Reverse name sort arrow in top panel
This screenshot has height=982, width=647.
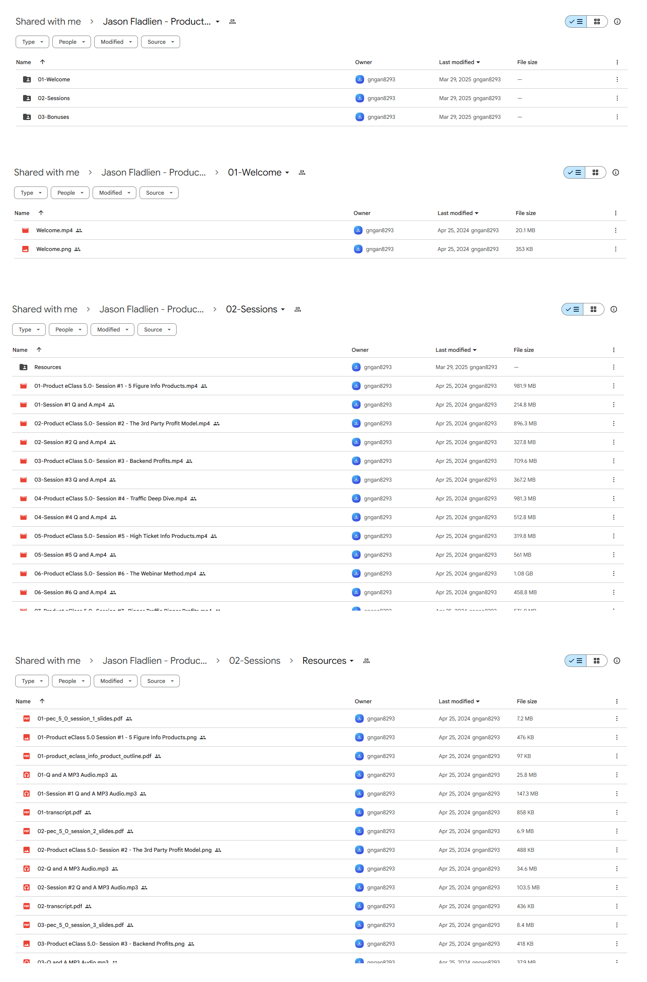coord(43,62)
